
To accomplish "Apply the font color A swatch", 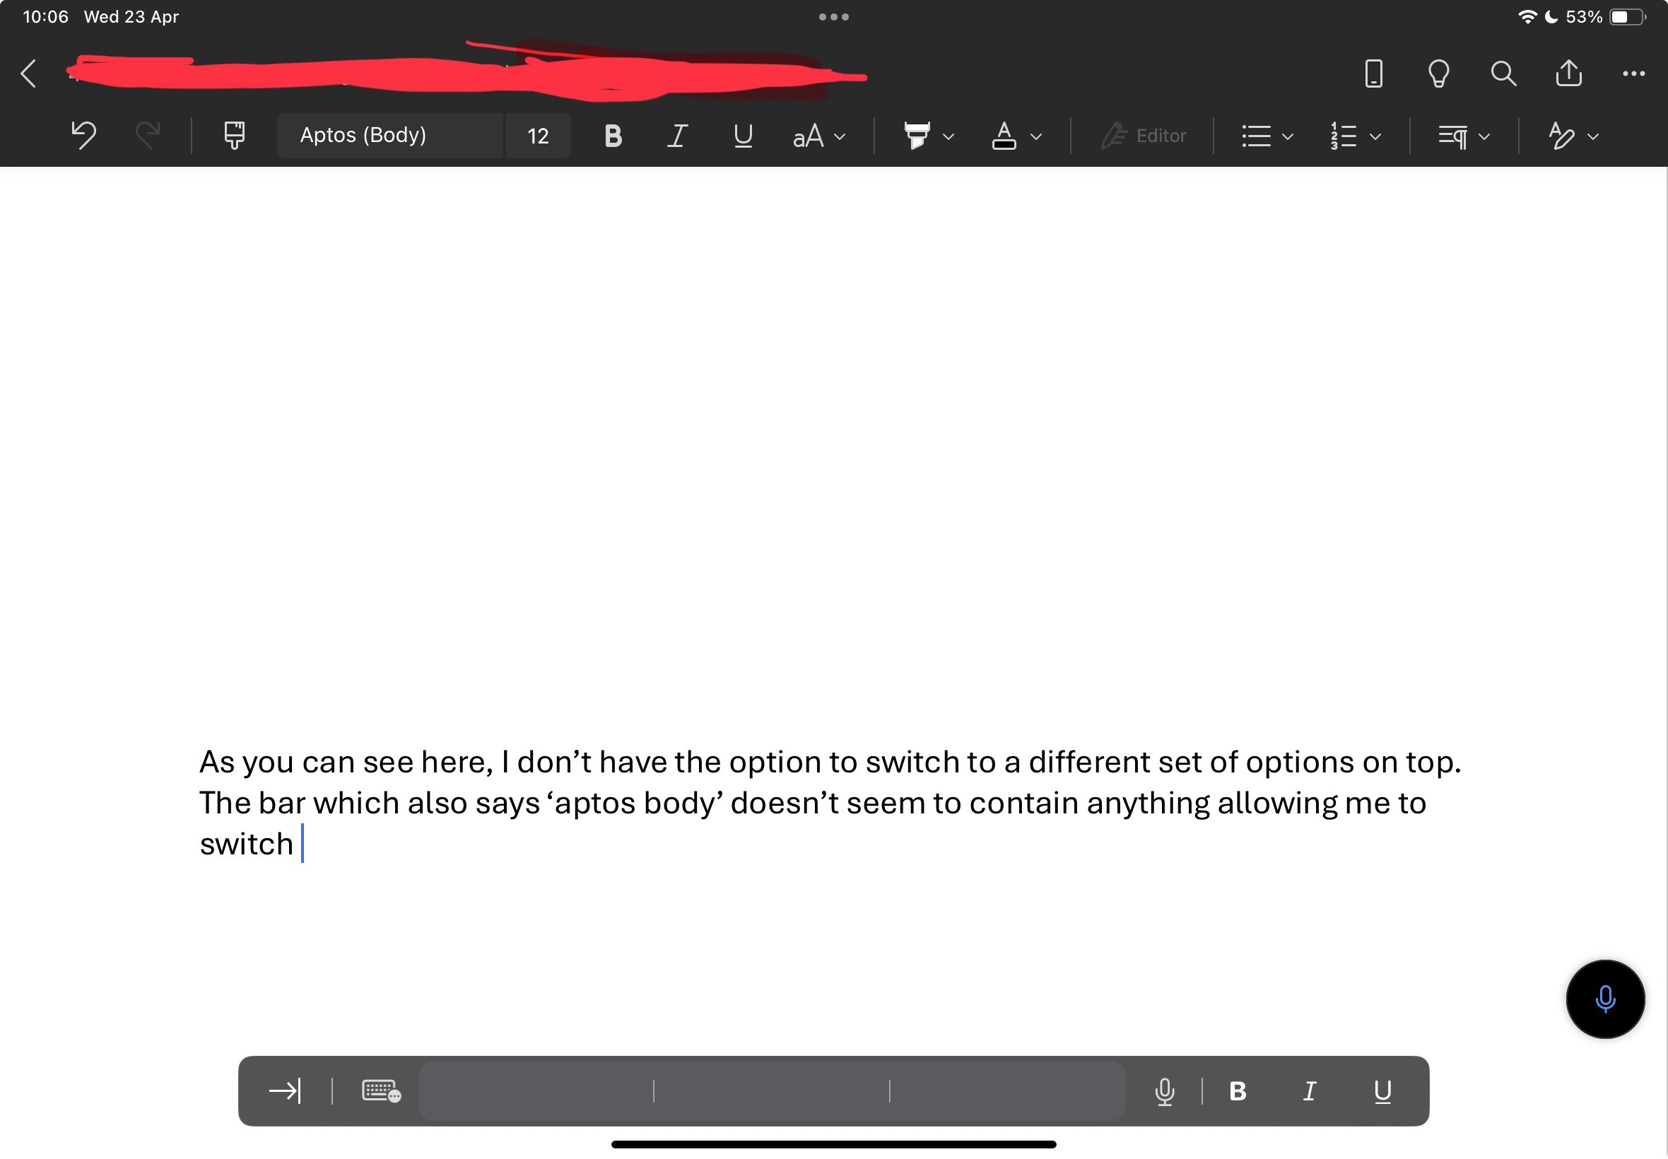I will point(1004,136).
